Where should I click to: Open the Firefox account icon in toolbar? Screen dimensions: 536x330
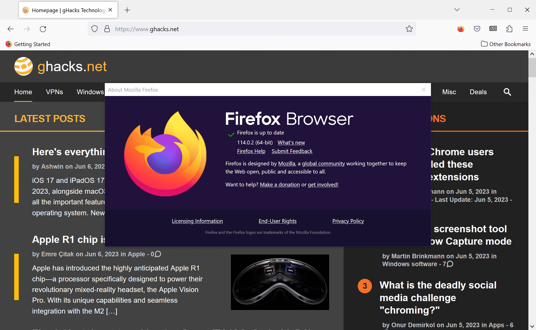tap(461, 29)
